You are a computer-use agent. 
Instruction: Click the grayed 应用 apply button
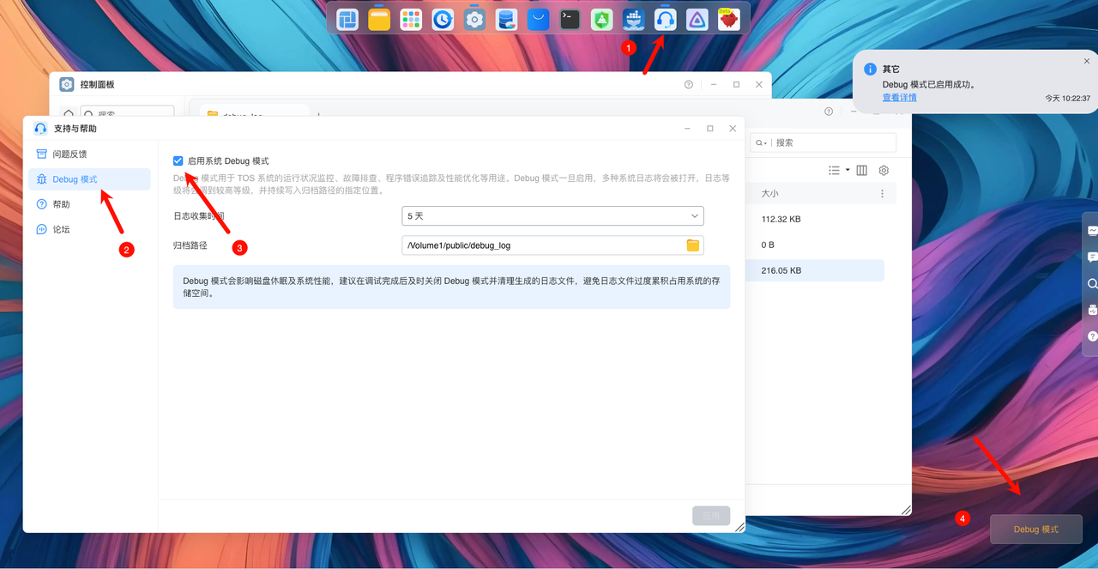point(711,516)
